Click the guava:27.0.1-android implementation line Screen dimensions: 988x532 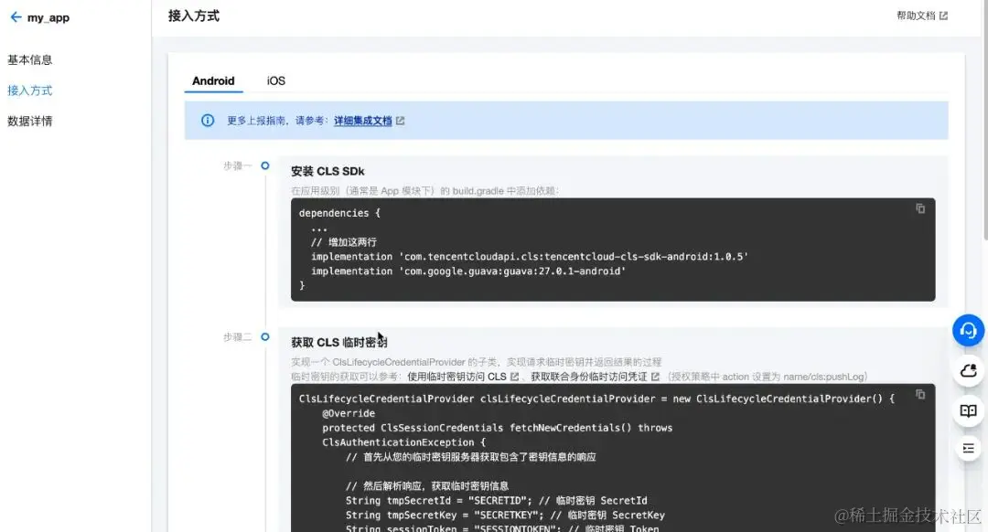pyautogui.click(x=468, y=271)
